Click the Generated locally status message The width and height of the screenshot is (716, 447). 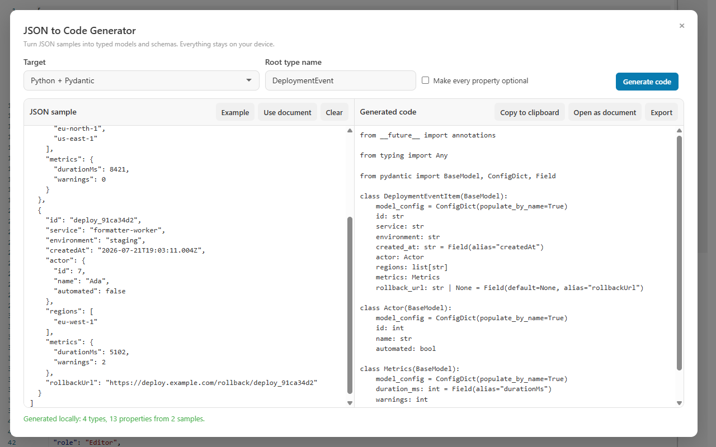coord(114,419)
